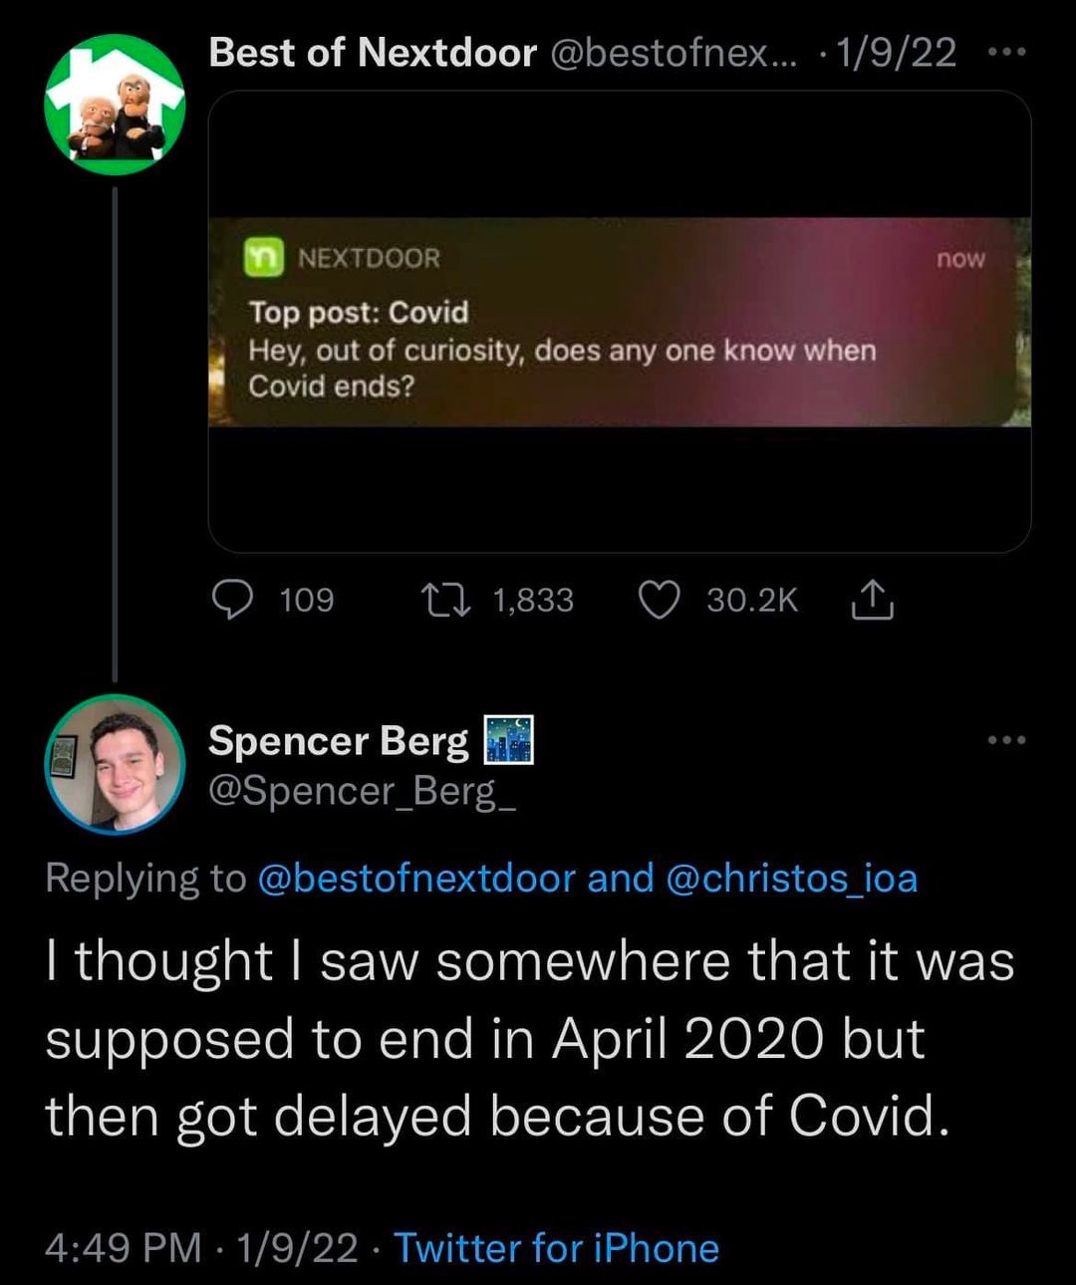
Task: Open Spencer Berg's profile picture
Action: click(115, 764)
